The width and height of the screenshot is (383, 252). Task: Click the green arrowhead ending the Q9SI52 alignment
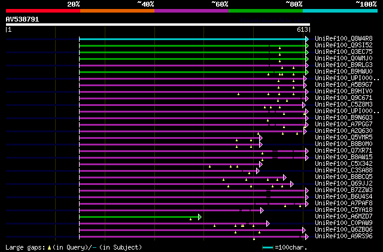[307, 45]
